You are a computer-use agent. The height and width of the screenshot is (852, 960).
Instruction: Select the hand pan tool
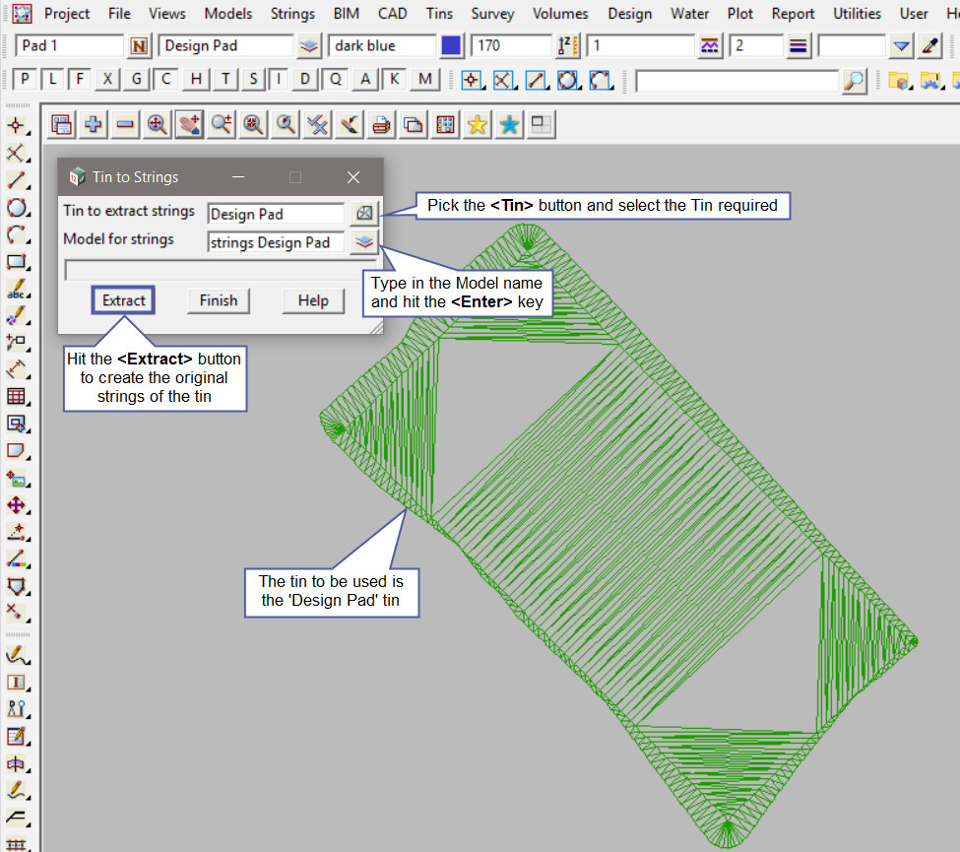tap(189, 124)
